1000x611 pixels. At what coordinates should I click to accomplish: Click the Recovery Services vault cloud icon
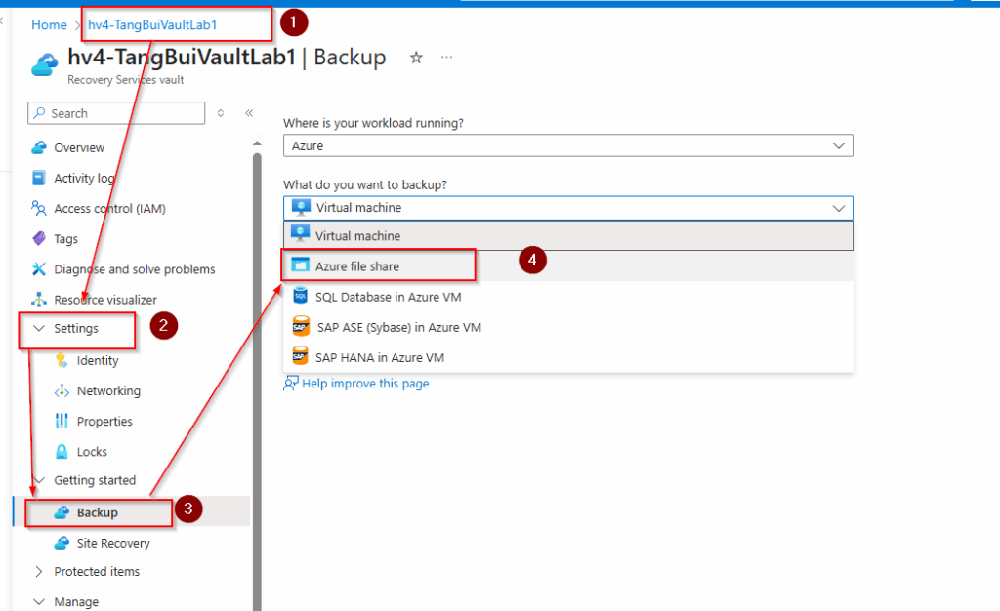coord(45,65)
